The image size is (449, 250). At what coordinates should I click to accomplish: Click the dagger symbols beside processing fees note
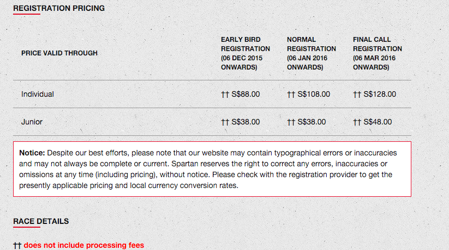(17, 246)
